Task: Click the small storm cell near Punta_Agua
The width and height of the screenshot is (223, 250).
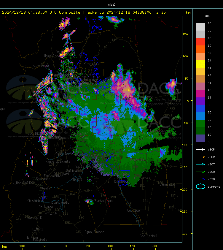Action: (x=89, y=201)
